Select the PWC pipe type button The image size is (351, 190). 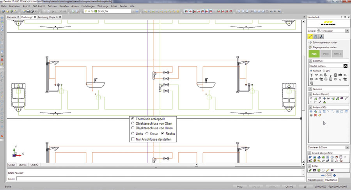(314, 54)
